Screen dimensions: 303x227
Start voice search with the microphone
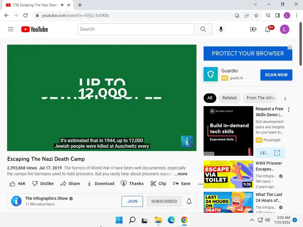221,29
